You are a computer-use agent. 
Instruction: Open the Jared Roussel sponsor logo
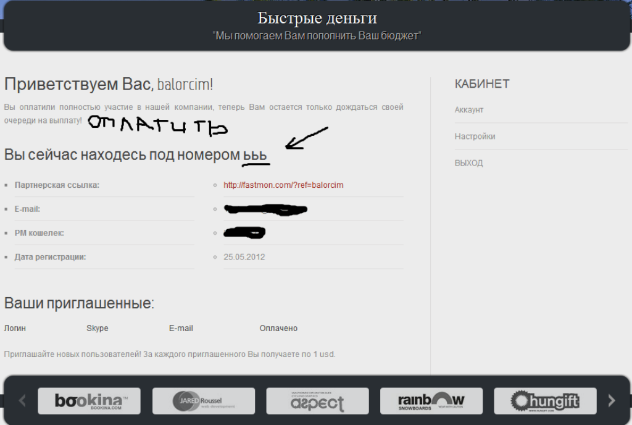[x=204, y=401]
